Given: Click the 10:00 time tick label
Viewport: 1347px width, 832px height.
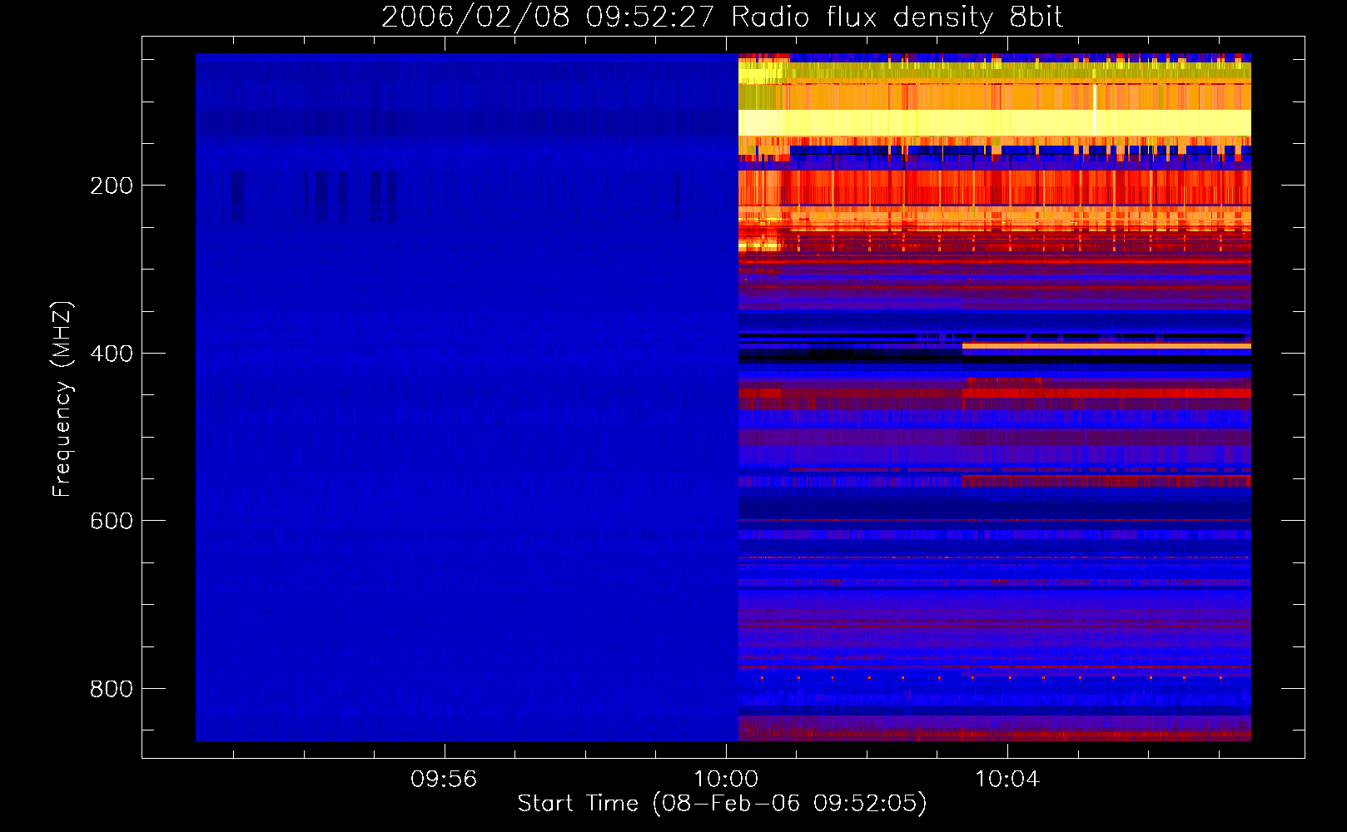Looking at the screenshot, I should click(x=726, y=780).
